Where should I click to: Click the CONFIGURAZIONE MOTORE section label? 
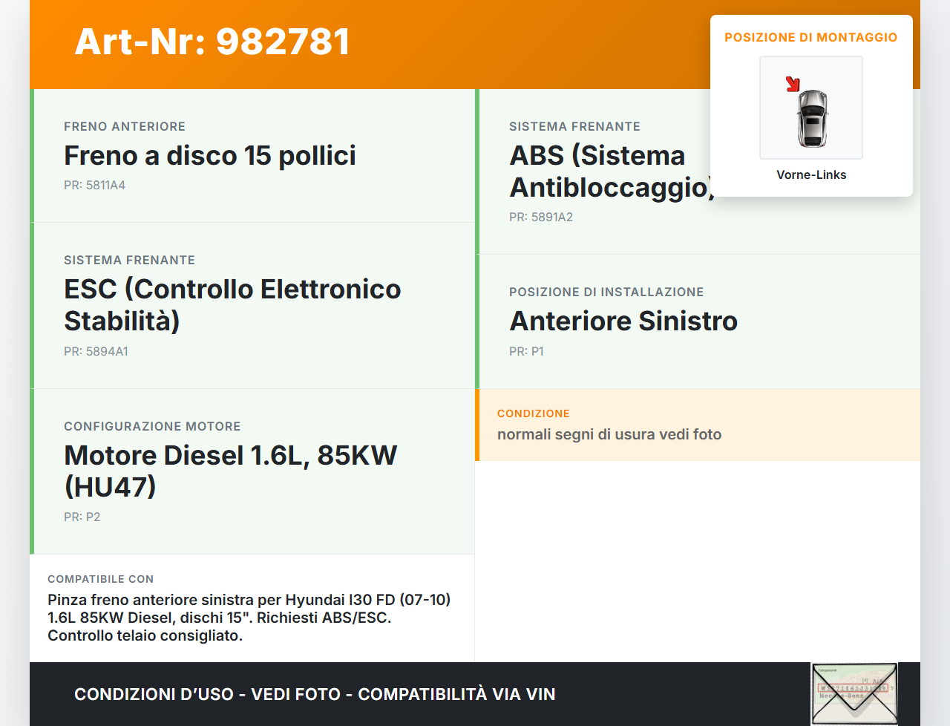click(x=152, y=426)
